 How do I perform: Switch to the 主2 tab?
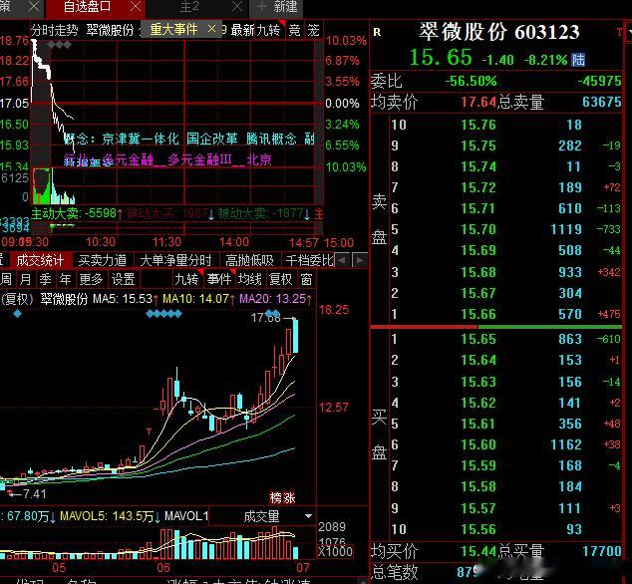coord(189,6)
